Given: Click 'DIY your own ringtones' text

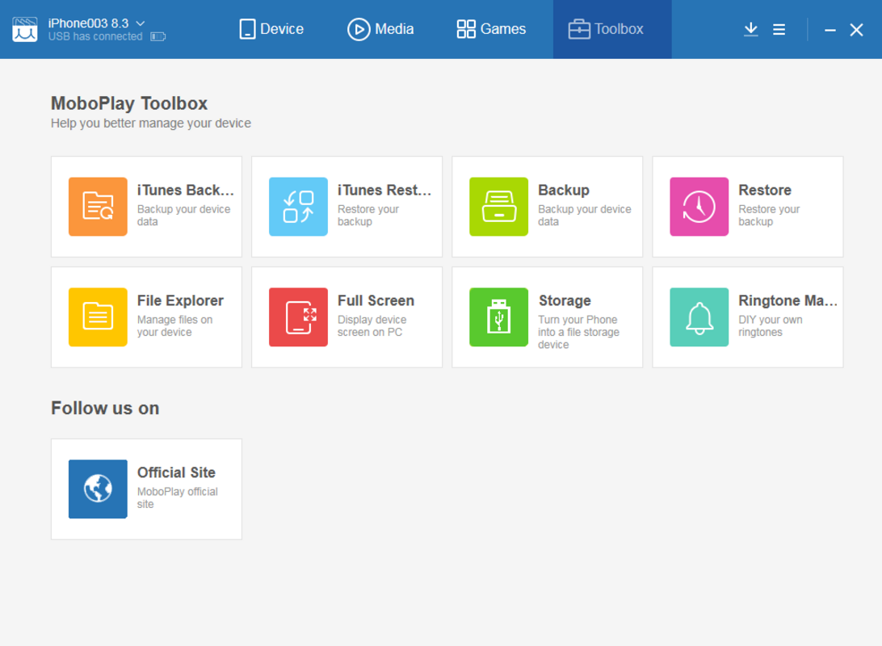Looking at the screenshot, I should pos(770,325).
